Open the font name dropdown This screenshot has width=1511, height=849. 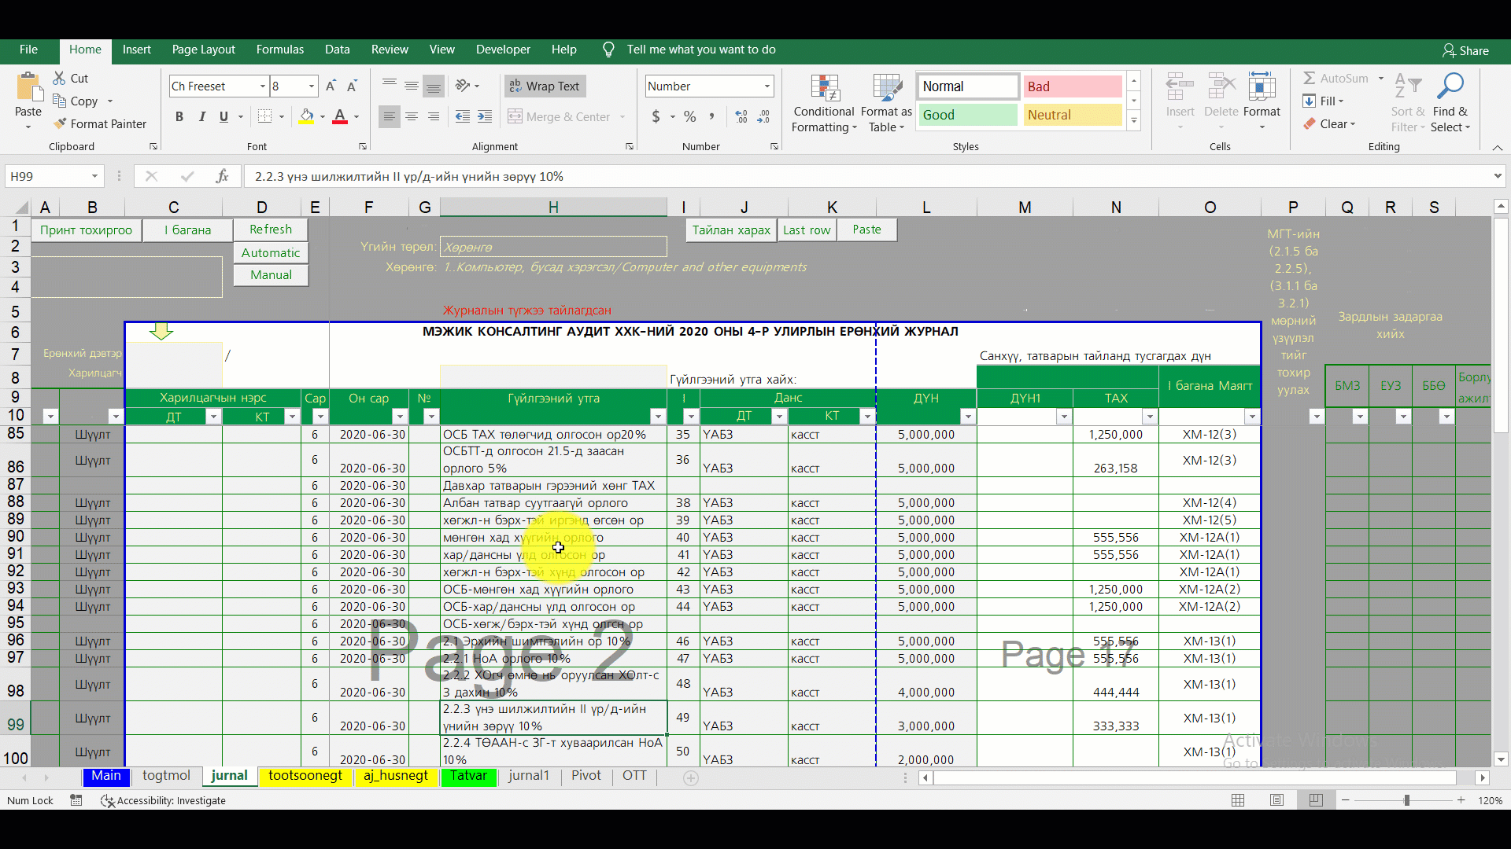tap(263, 86)
